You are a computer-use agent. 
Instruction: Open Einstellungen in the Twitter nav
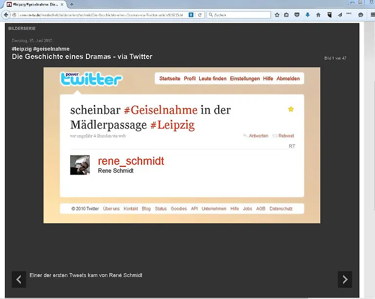(245, 79)
